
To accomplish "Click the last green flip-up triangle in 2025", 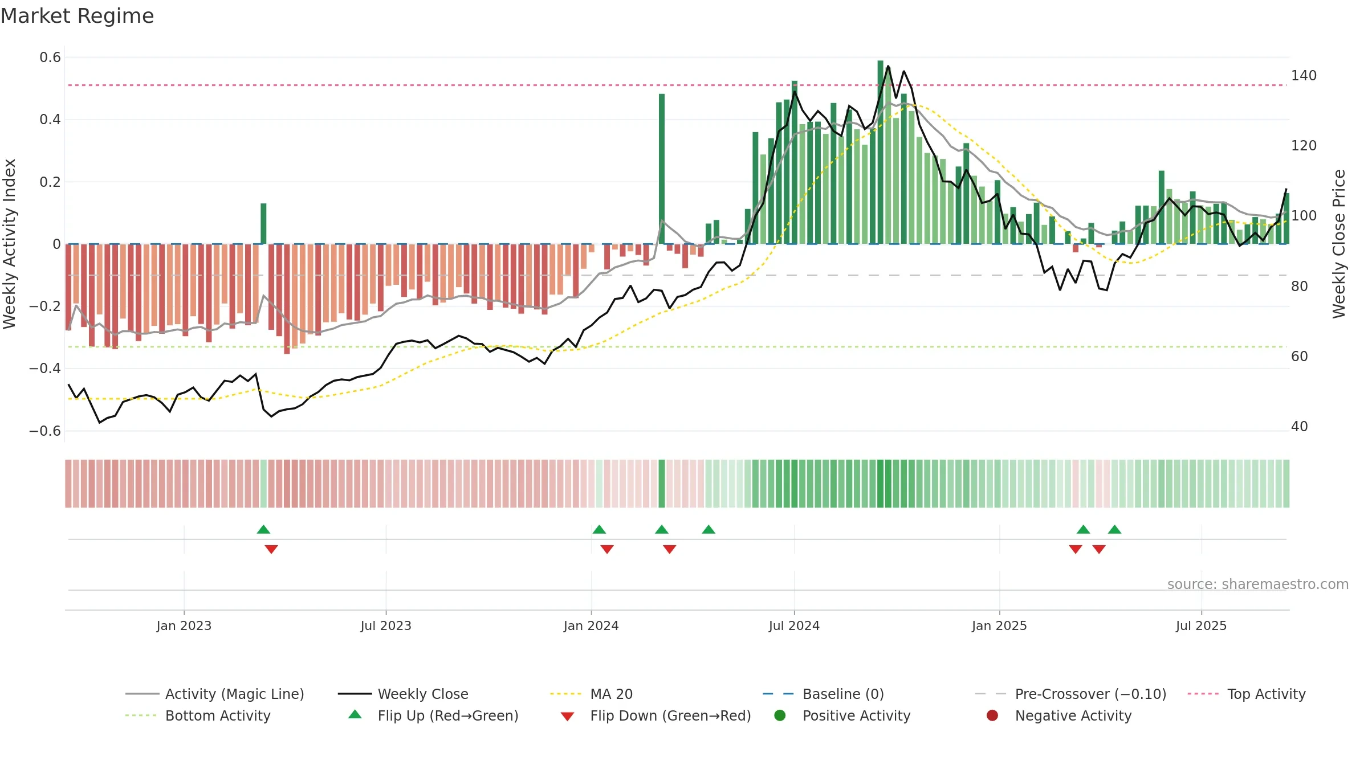I will click(1115, 530).
